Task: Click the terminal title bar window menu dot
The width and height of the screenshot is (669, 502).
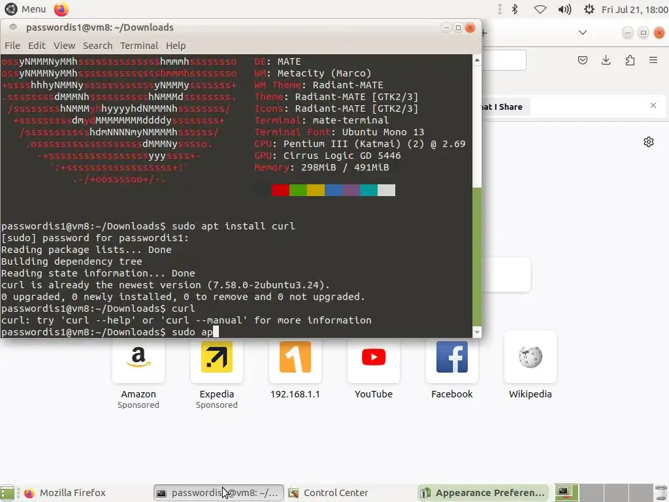Action: [13, 27]
